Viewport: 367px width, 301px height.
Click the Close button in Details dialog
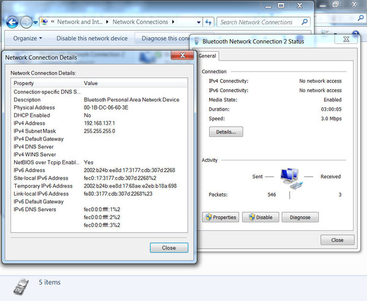(169, 248)
